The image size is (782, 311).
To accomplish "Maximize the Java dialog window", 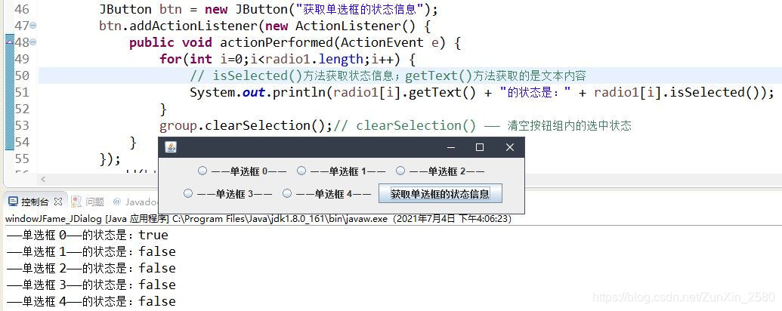I will [480, 147].
